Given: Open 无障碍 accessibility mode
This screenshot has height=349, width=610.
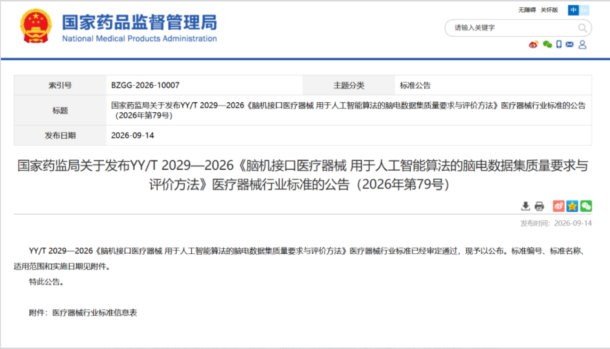Looking at the screenshot, I should tap(527, 10).
